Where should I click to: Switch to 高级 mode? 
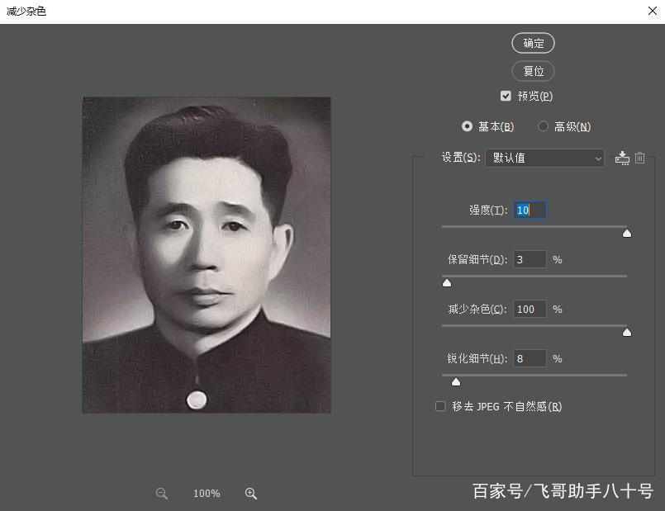[543, 126]
